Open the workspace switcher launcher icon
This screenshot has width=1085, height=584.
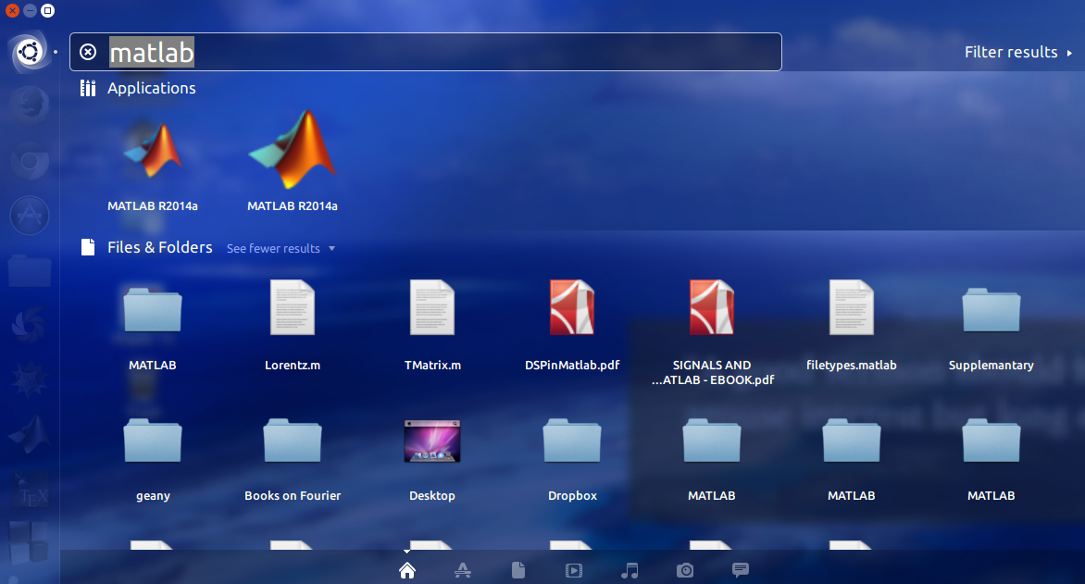point(29,541)
